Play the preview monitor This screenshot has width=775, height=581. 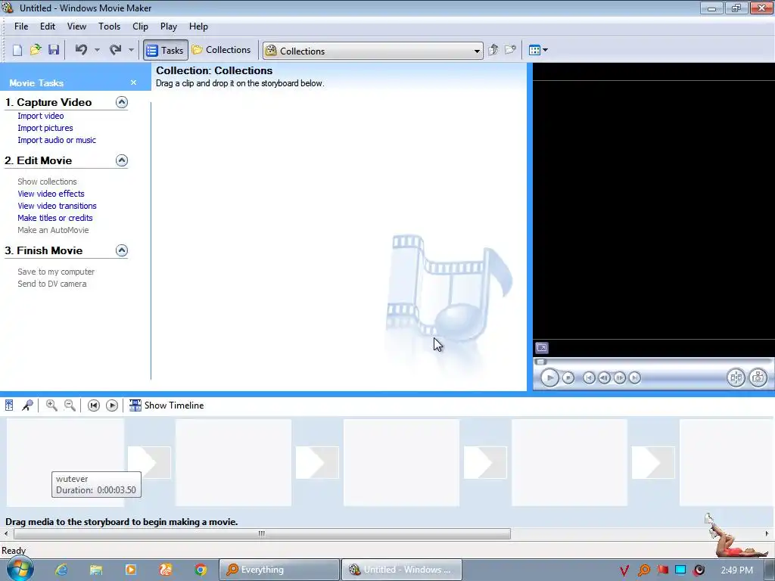(x=549, y=378)
